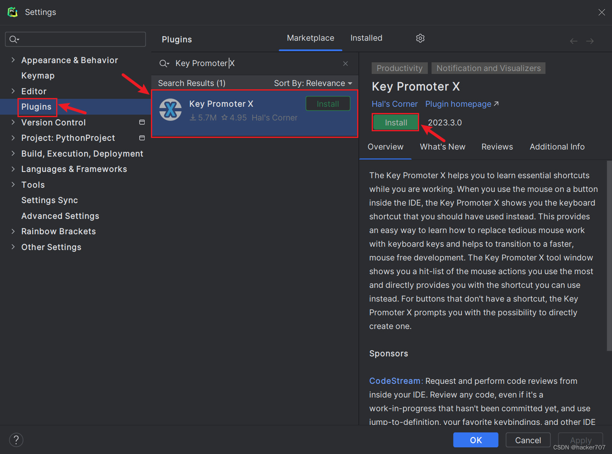Open Hal's Corner vendor link

tap(395, 104)
